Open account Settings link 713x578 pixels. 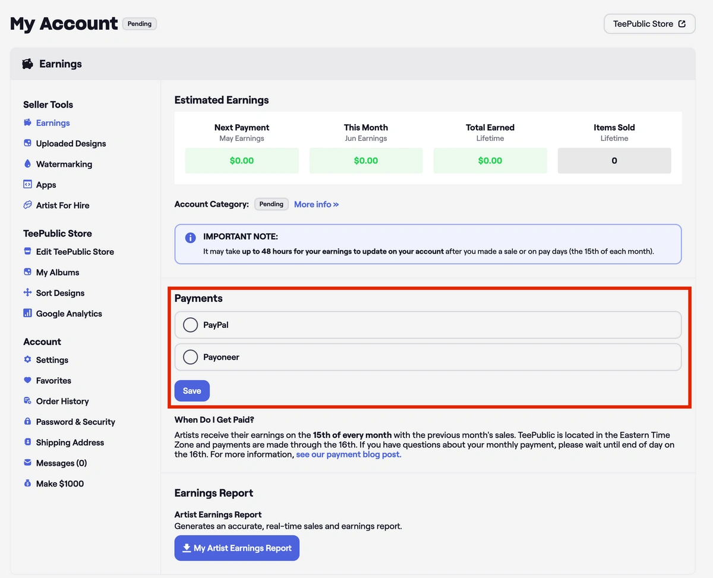(x=52, y=359)
